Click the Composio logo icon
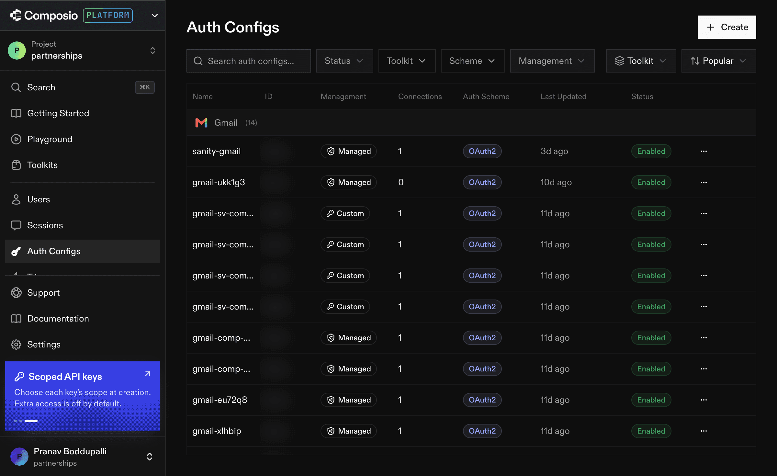Viewport: 777px width, 476px height. click(16, 15)
